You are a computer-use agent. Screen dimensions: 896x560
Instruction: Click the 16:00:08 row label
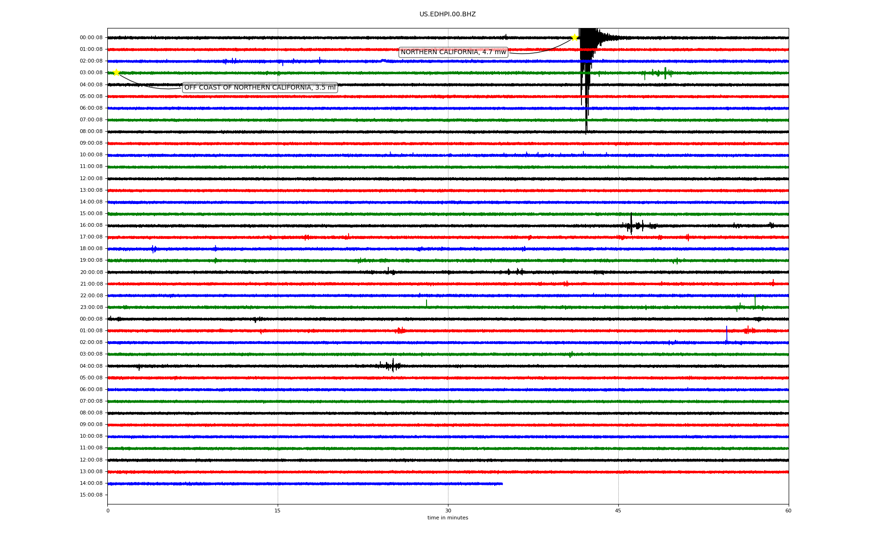(91, 225)
